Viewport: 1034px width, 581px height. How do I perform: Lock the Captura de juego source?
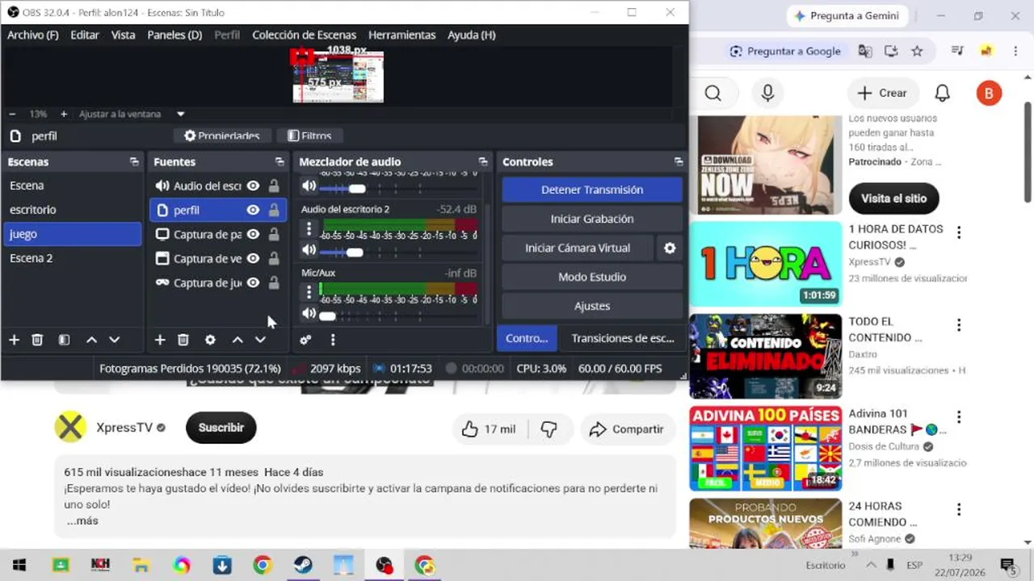tap(274, 282)
